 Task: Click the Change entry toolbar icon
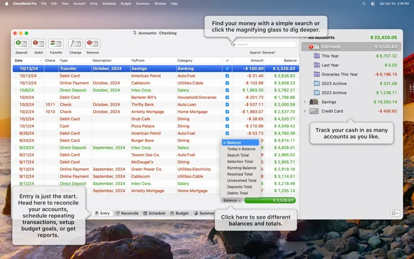tap(75, 44)
